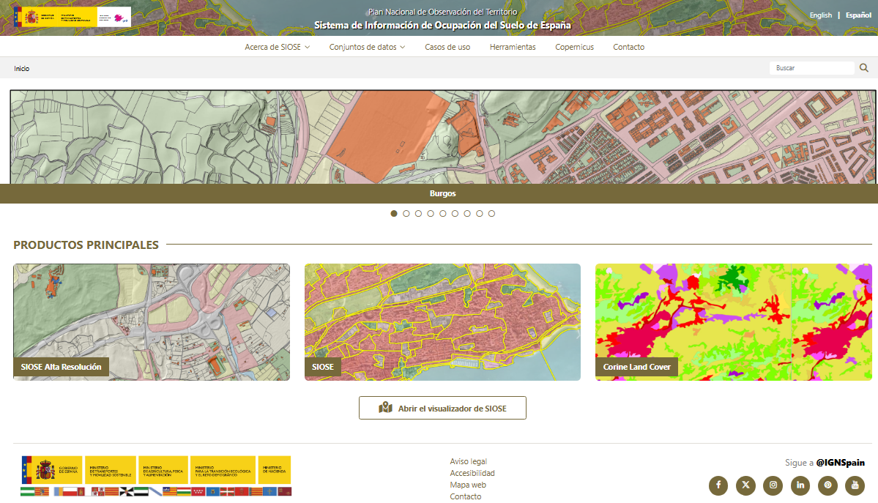Click Abrir el visualizador de SIOSE button
The height and width of the screenshot is (503, 878).
tap(442, 408)
